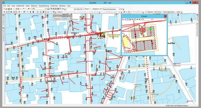Activate the Identify tool
Screen dimensions: 201x108
(x=33, y=12)
